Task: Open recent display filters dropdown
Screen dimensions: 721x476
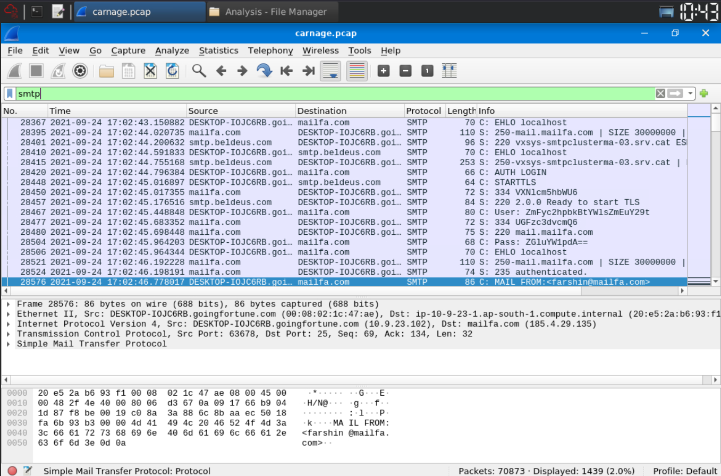Action: [690, 93]
